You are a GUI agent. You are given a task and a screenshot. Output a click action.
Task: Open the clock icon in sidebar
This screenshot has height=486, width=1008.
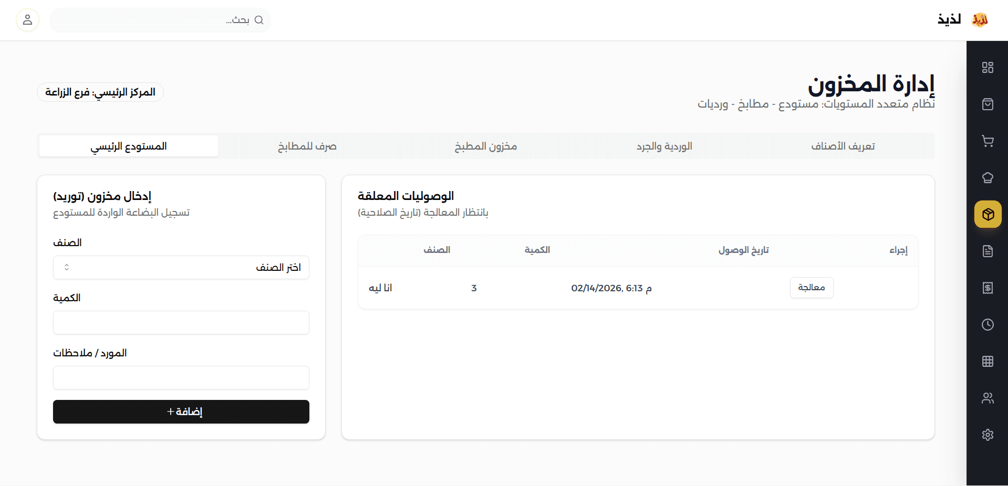pyautogui.click(x=988, y=324)
